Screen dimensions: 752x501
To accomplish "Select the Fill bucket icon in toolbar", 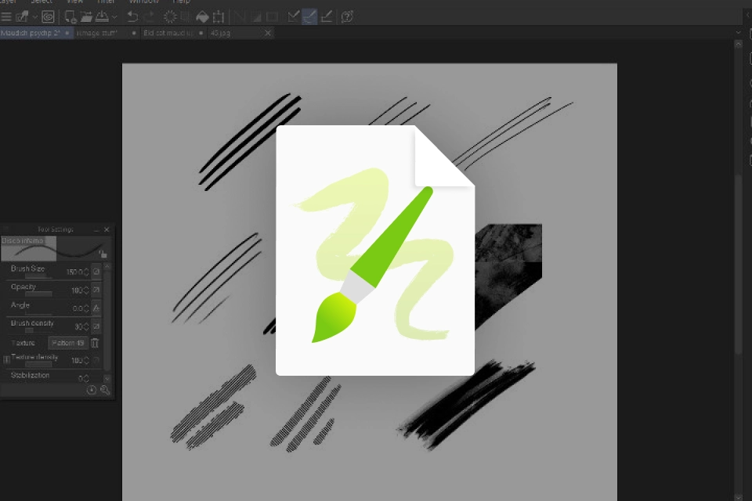I will [202, 16].
